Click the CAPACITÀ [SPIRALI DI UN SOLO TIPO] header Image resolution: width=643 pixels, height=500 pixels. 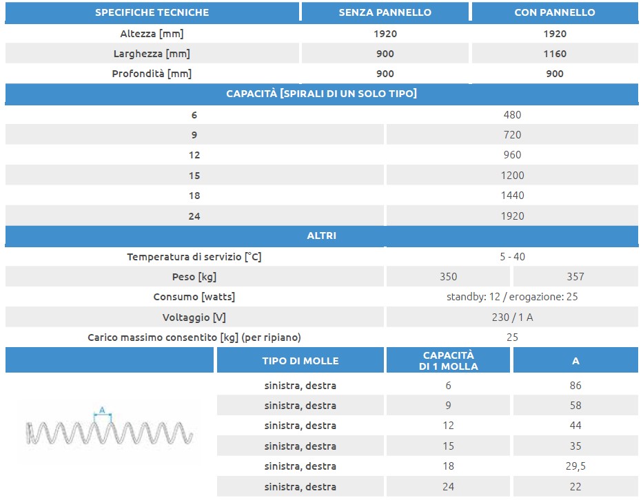321,94
